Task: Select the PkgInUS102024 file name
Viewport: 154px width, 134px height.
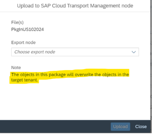Action: 27,29
